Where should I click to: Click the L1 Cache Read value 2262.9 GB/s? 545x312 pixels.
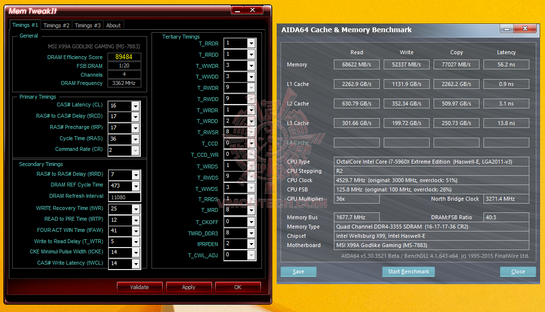point(357,84)
